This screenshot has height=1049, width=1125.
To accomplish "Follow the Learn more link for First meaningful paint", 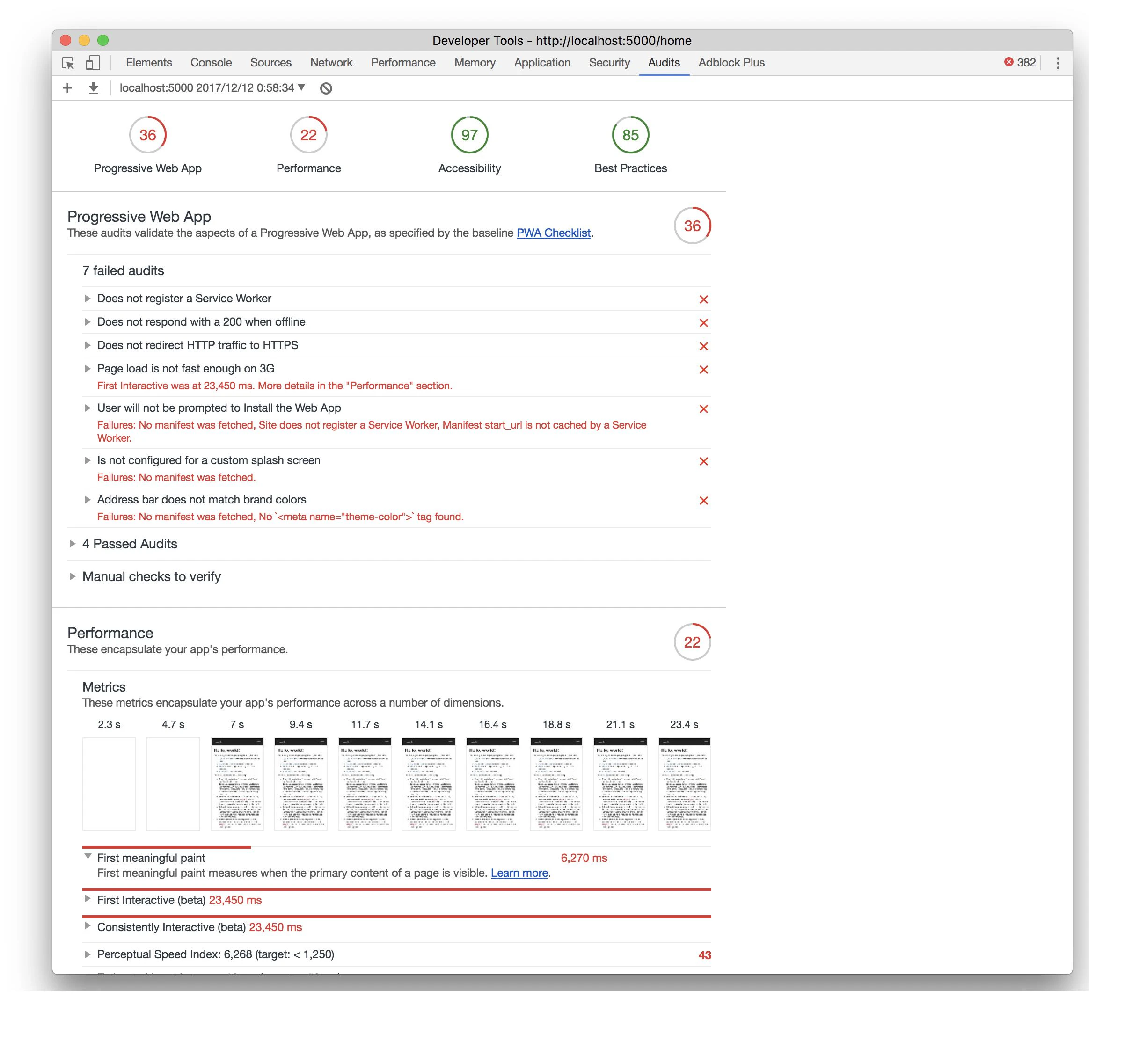I will tap(519, 873).
